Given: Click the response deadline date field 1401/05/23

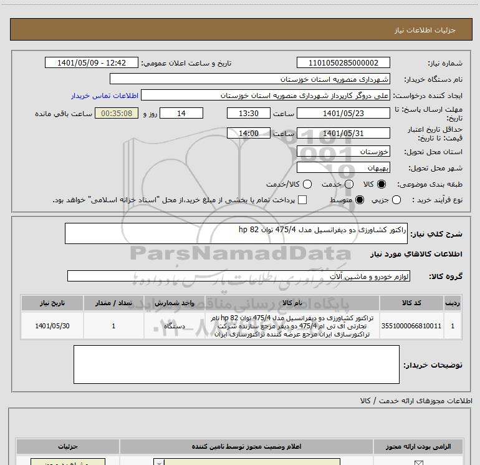Looking at the screenshot, I should [x=343, y=113].
